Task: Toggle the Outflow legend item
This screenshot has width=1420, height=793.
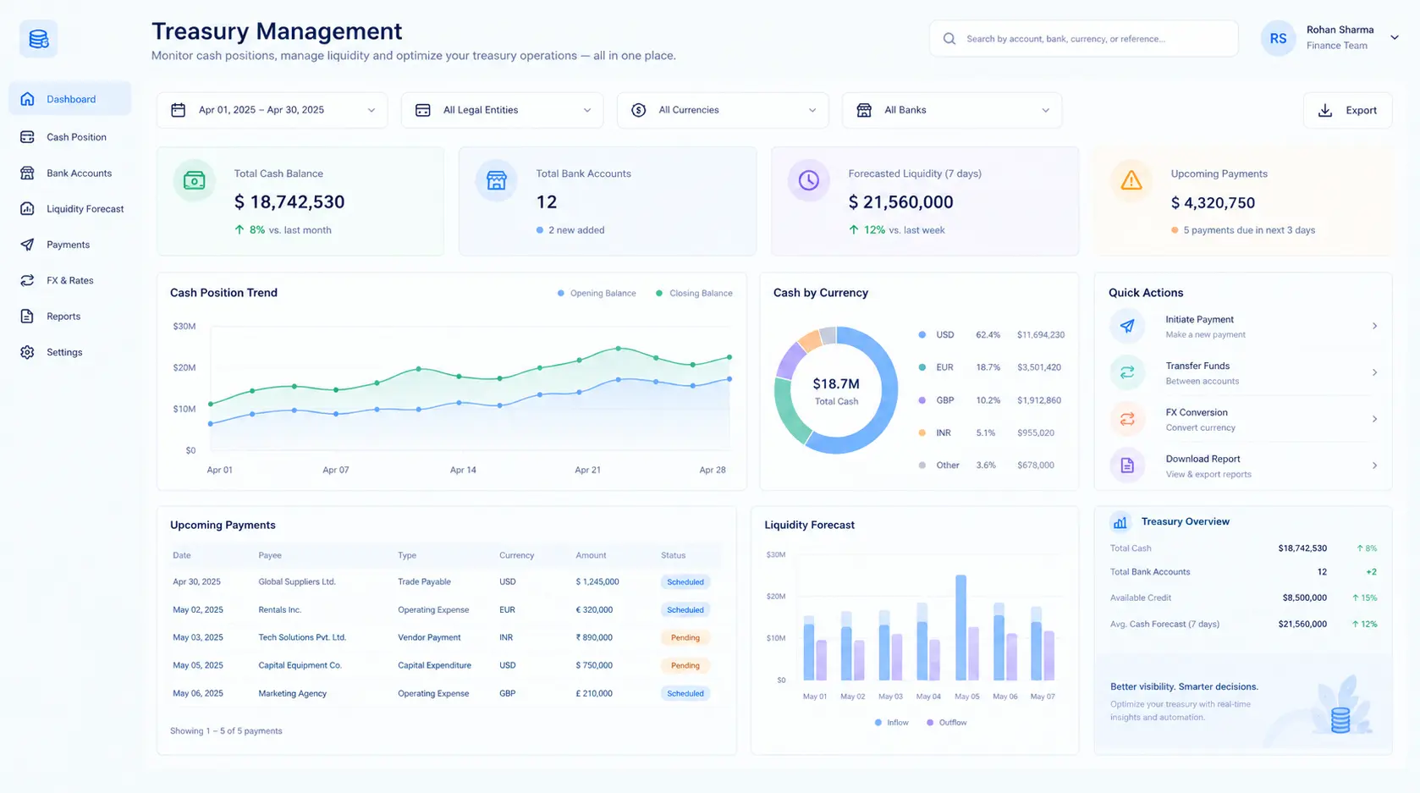Action: coord(947,723)
